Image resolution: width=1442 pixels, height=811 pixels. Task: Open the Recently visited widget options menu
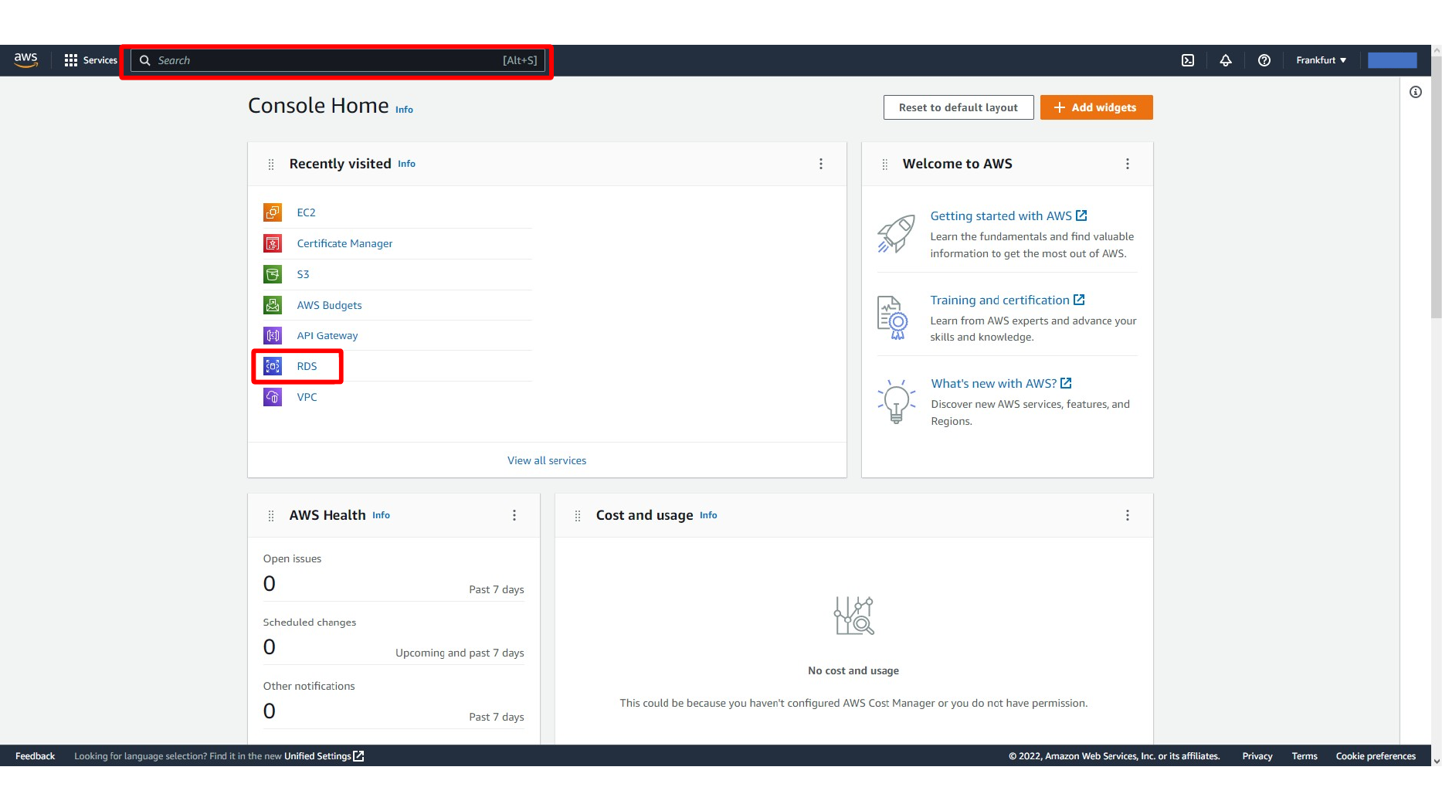pos(820,164)
